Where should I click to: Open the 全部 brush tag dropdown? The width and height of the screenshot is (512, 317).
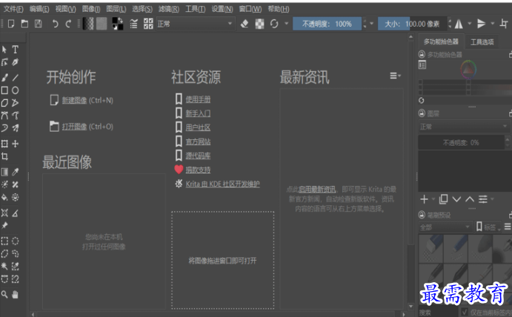click(445, 227)
